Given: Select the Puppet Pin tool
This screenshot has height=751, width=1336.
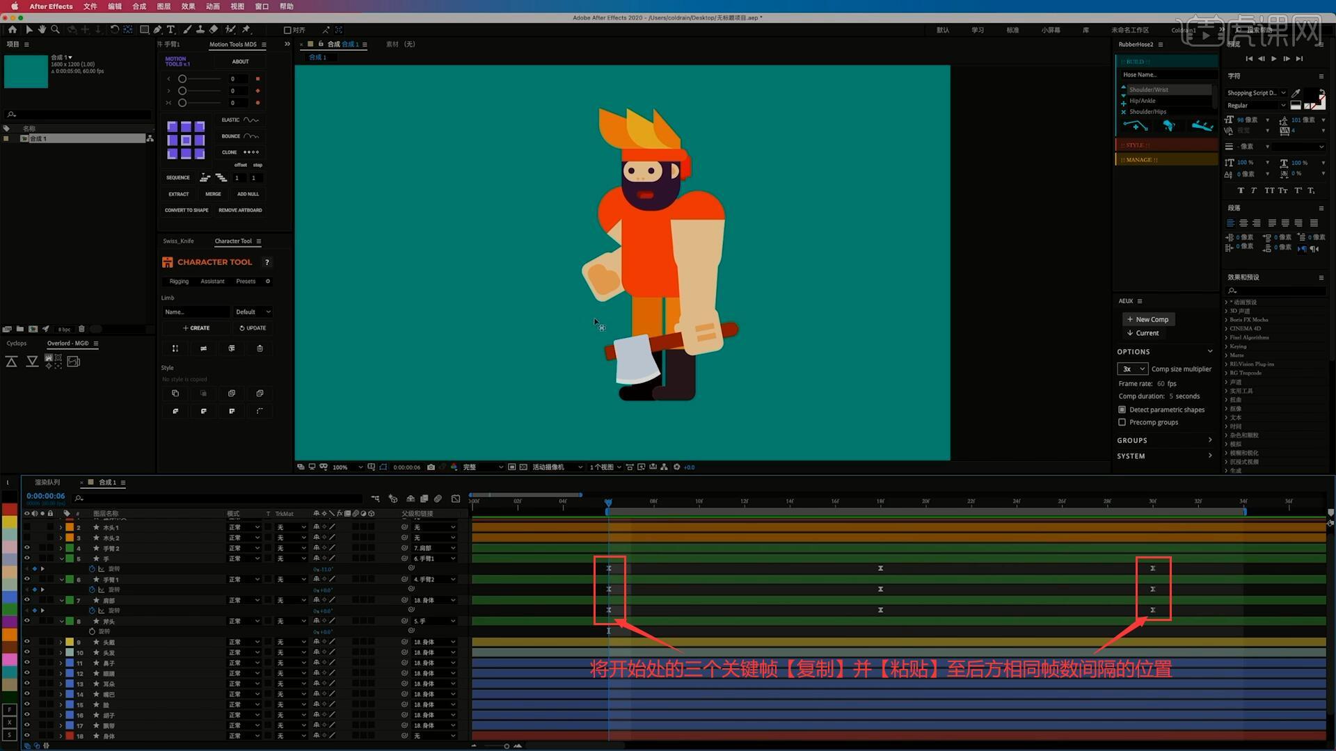Looking at the screenshot, I should click(246, 30).
